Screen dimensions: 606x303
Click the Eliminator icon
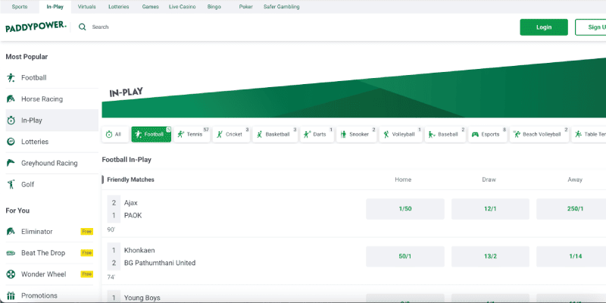pos(11,232)
